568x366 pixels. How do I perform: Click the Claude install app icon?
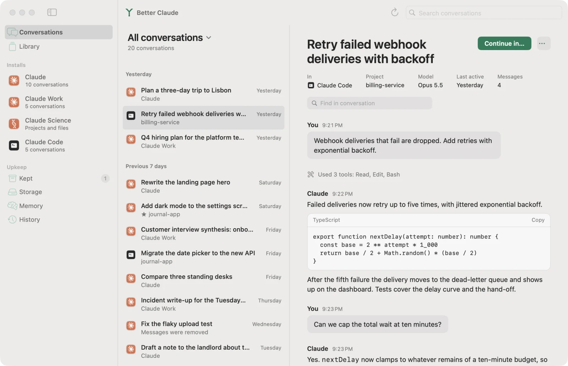coord(14,81)
